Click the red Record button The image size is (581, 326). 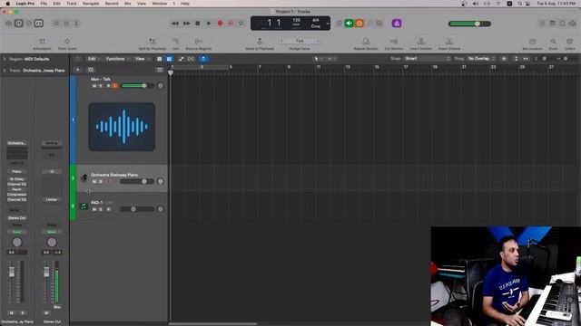click(220, 24)
